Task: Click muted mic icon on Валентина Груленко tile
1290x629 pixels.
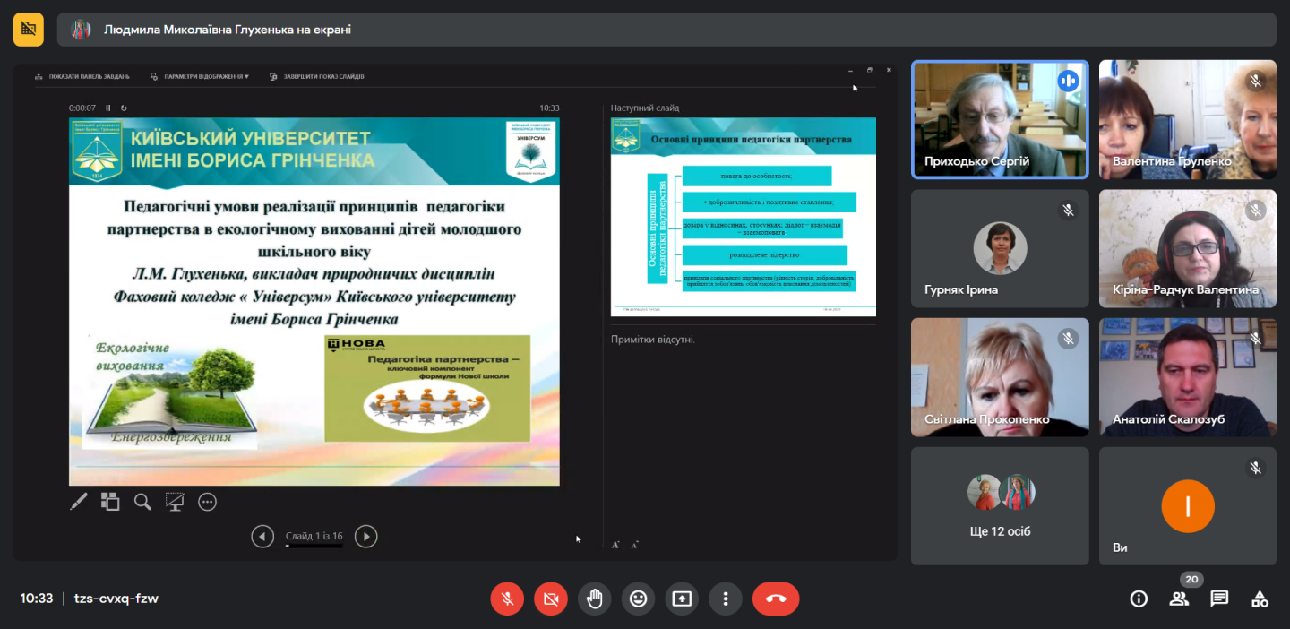Action: click(x=1255, y=81)
